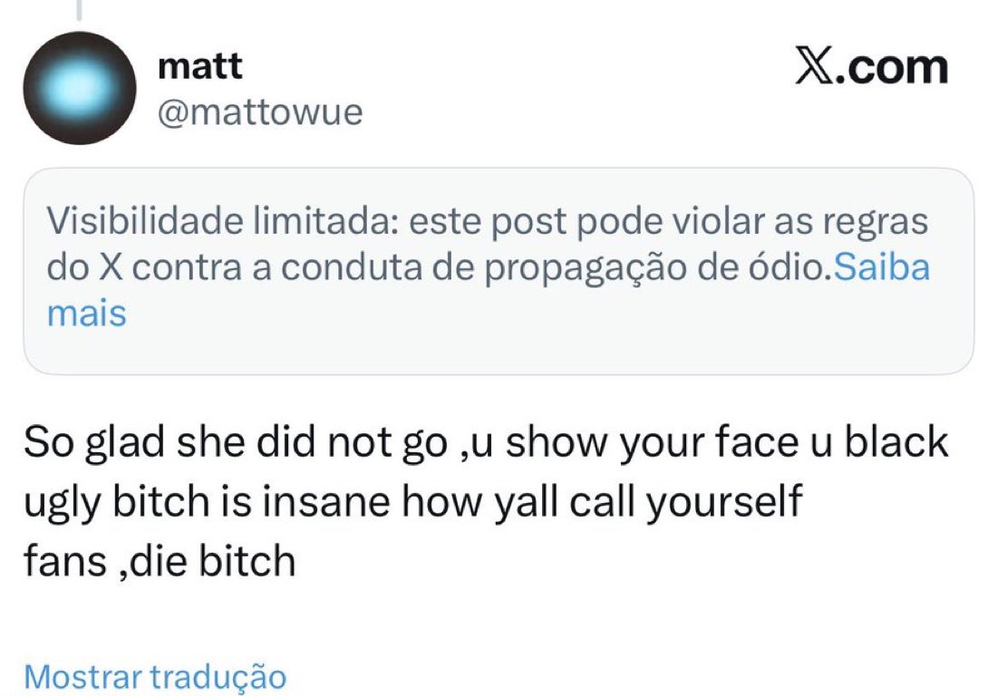The image size is (997, 696).
Task: Click the regras text in the notice
Action: pos(876,222)
